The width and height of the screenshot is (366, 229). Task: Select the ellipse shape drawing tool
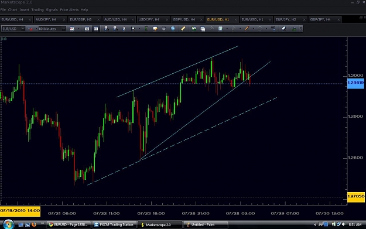[260, 29]
